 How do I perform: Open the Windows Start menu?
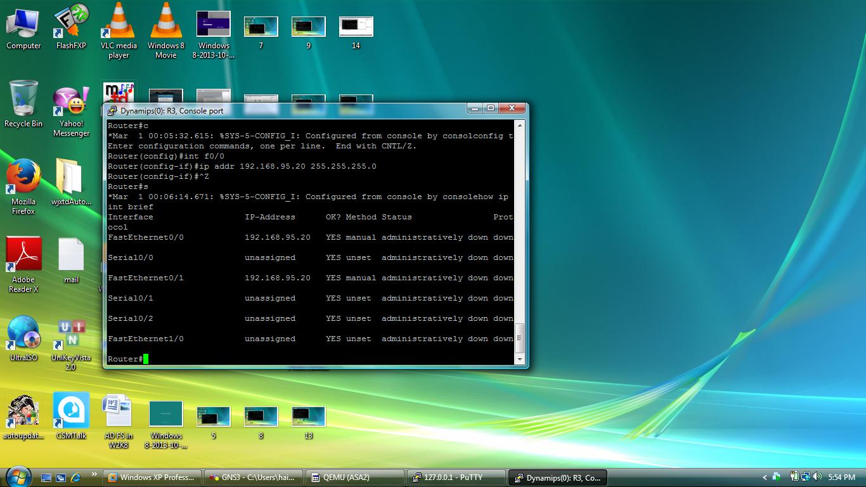coord(17,476)
